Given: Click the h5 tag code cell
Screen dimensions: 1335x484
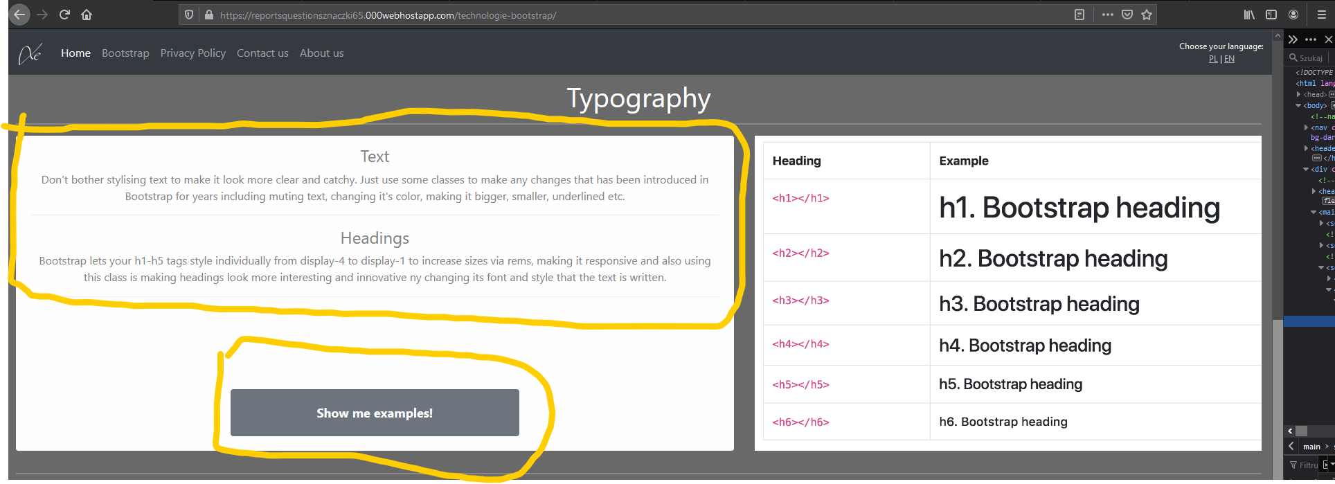Looking at the screenshot, I should (801, 384).
